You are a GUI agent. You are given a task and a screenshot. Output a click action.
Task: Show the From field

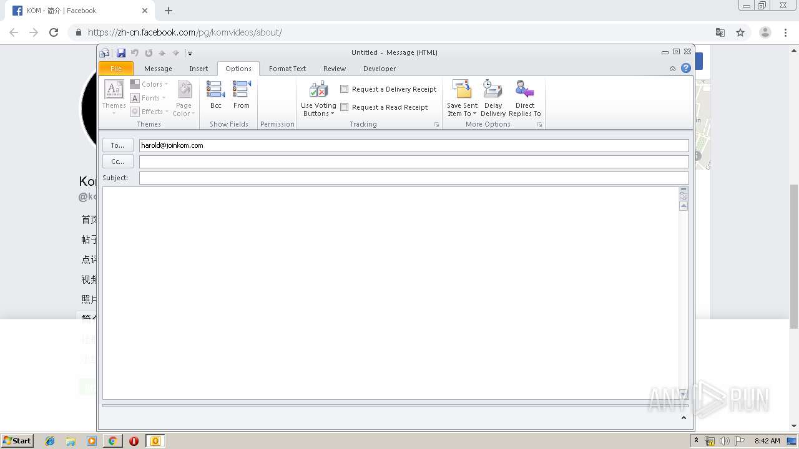tap(242, 95)
